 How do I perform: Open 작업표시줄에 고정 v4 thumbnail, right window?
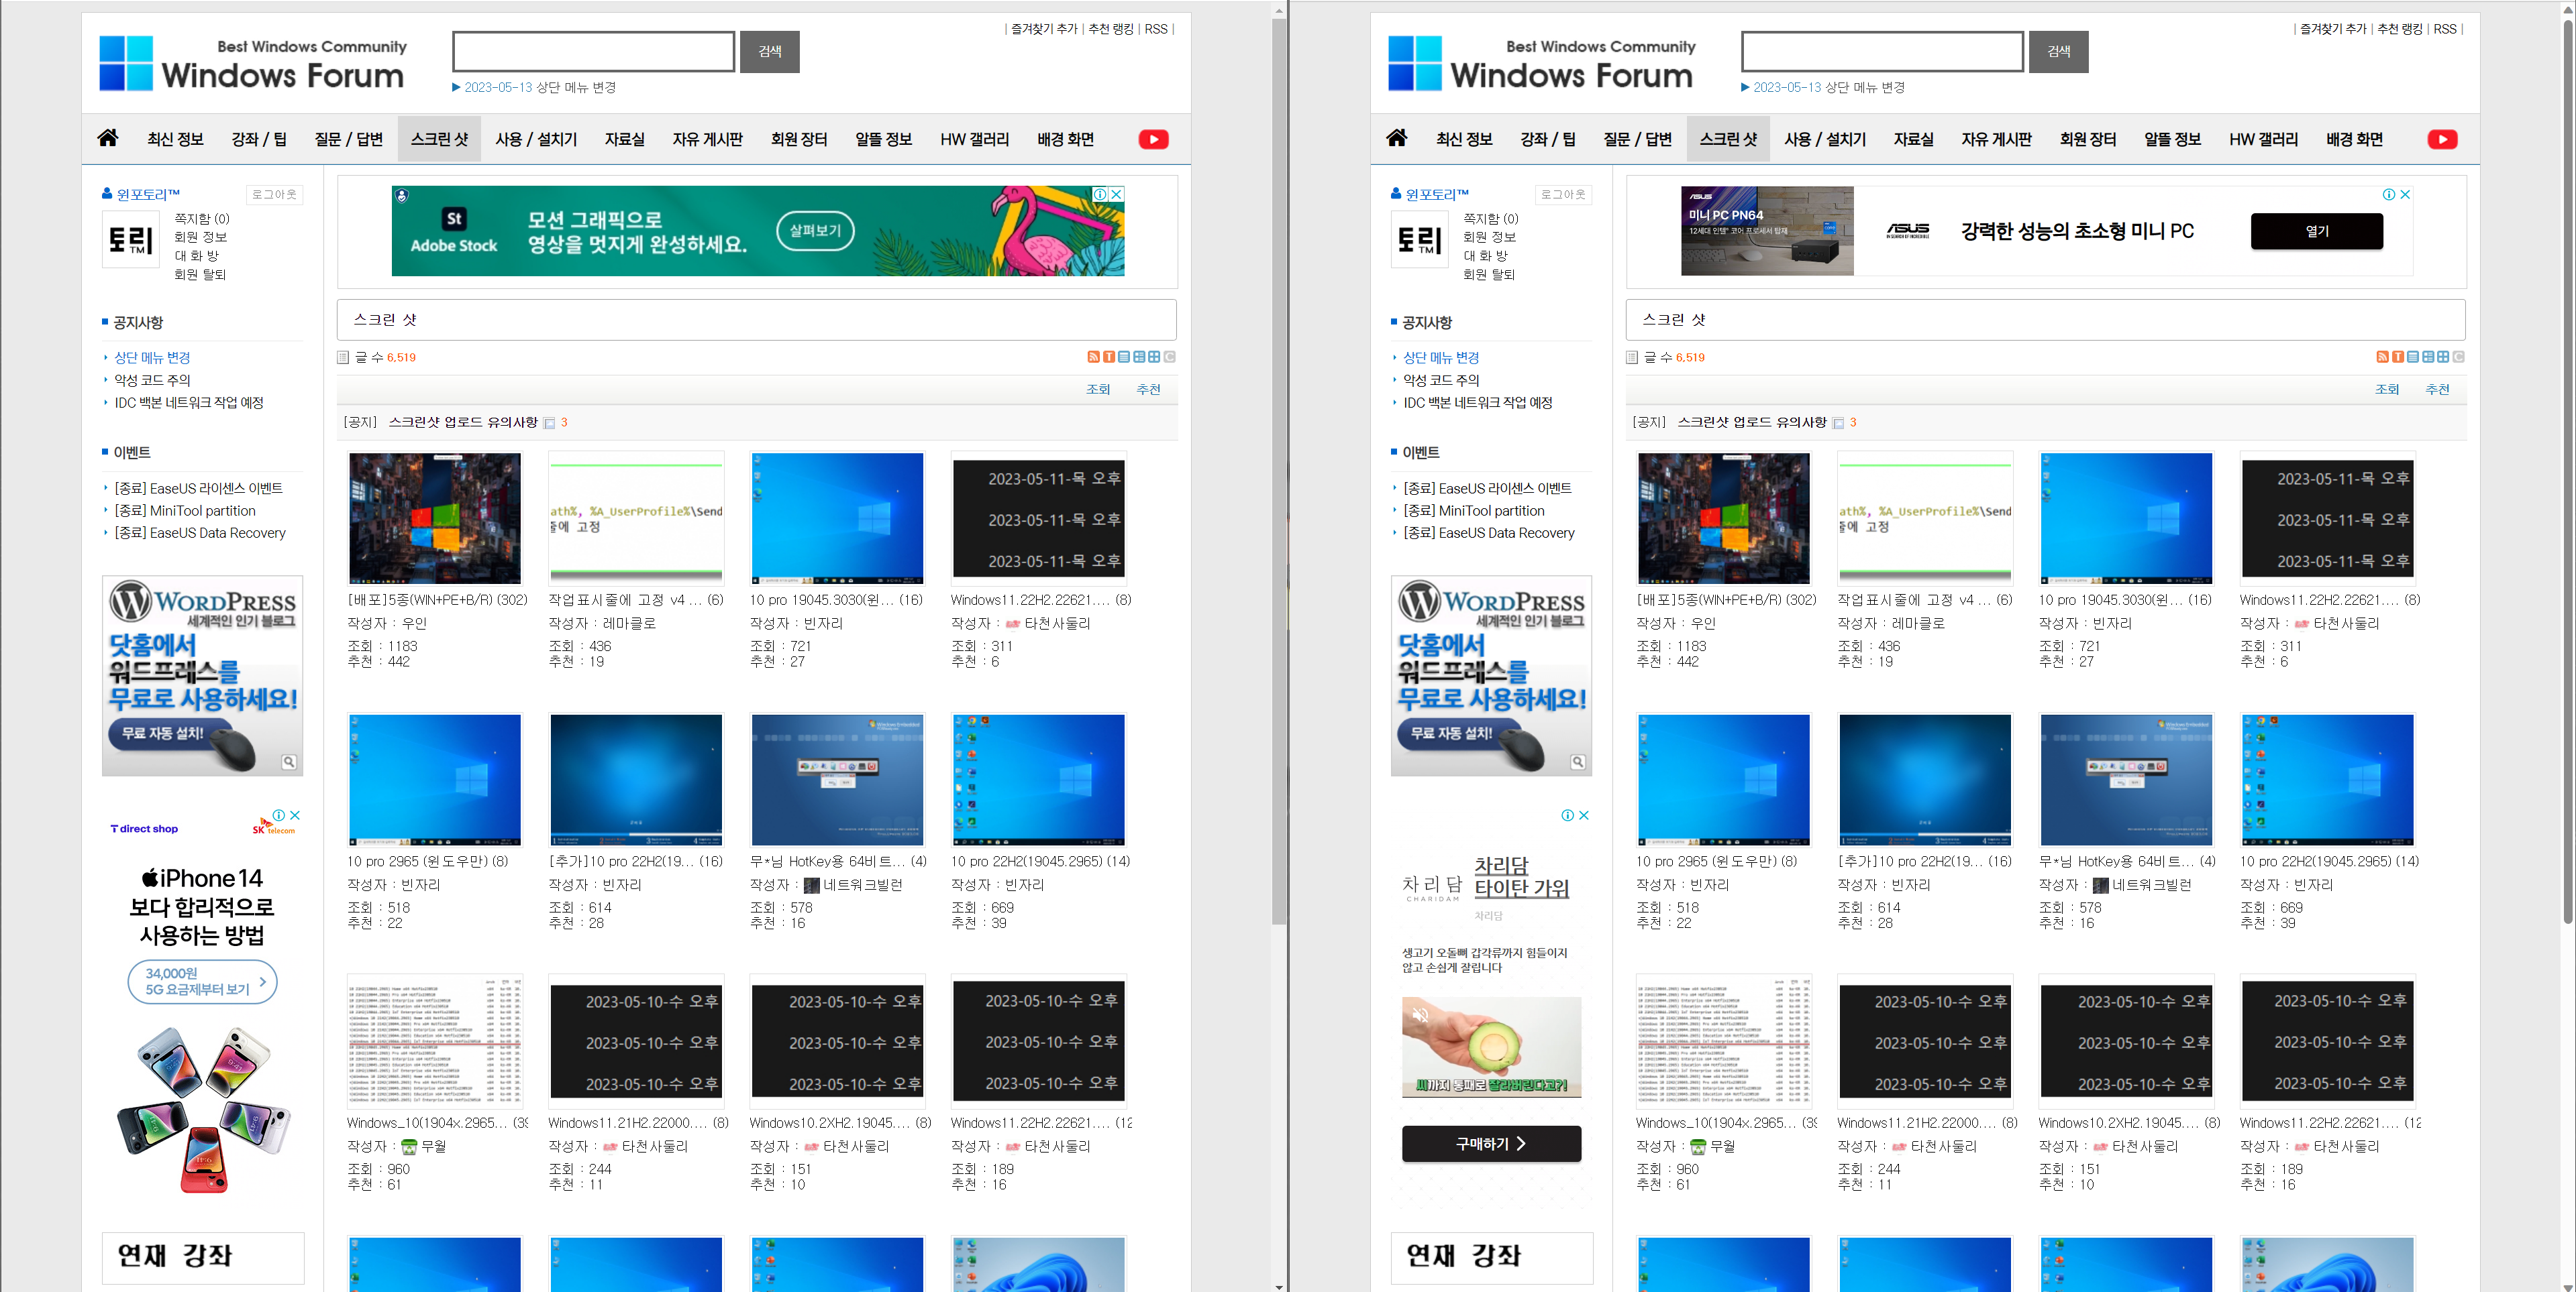pos(1925,518)
